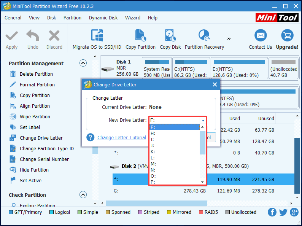
Task: Select Change Partition Type ID
Action: click(x=41, y=148)
